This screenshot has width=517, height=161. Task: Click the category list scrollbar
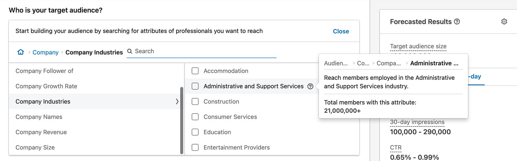(182, 120)
